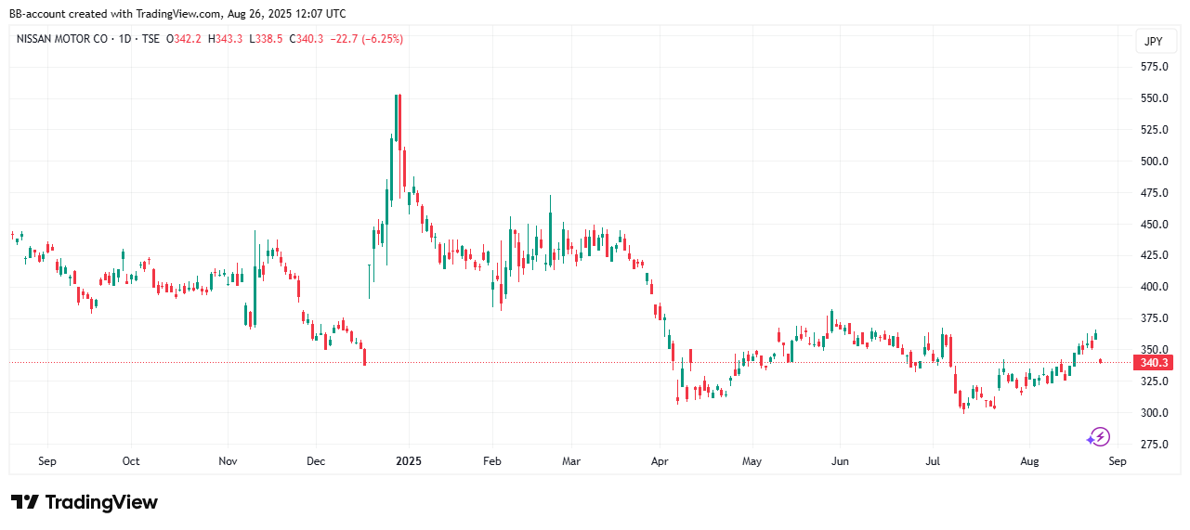Click the high value H343.3
Image resolution: width=1190 pixels, height=530 pixels.
[x=225, y=39]
